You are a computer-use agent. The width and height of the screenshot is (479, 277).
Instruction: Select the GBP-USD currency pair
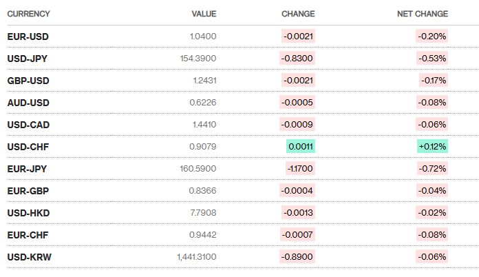28,81
